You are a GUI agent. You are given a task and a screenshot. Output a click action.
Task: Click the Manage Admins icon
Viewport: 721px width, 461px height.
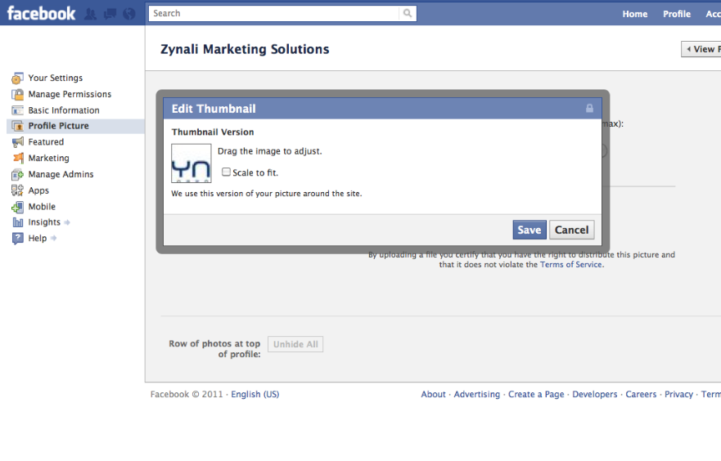point(17,174)
